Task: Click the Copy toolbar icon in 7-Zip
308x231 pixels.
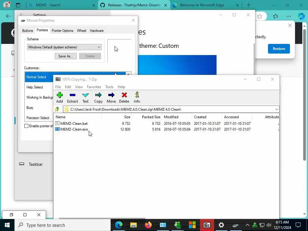Action: 98,97
